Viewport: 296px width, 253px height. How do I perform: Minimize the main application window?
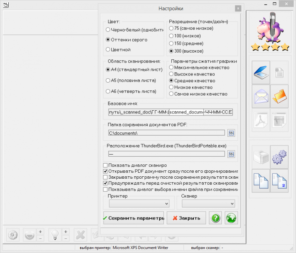point(266,4)
